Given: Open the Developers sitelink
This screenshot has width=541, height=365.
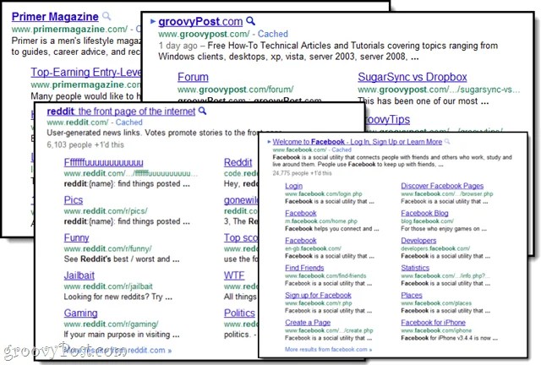Looking at the screenshot, I should (x=418, y=241).
